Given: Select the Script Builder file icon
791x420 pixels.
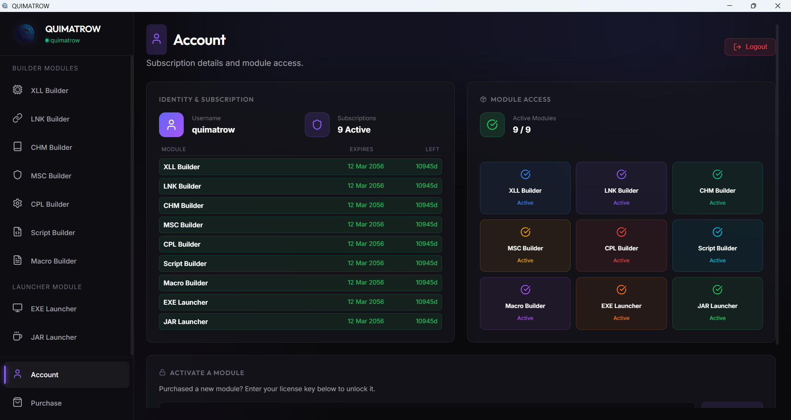Looking at the screenshot, I should click(17, 232).
